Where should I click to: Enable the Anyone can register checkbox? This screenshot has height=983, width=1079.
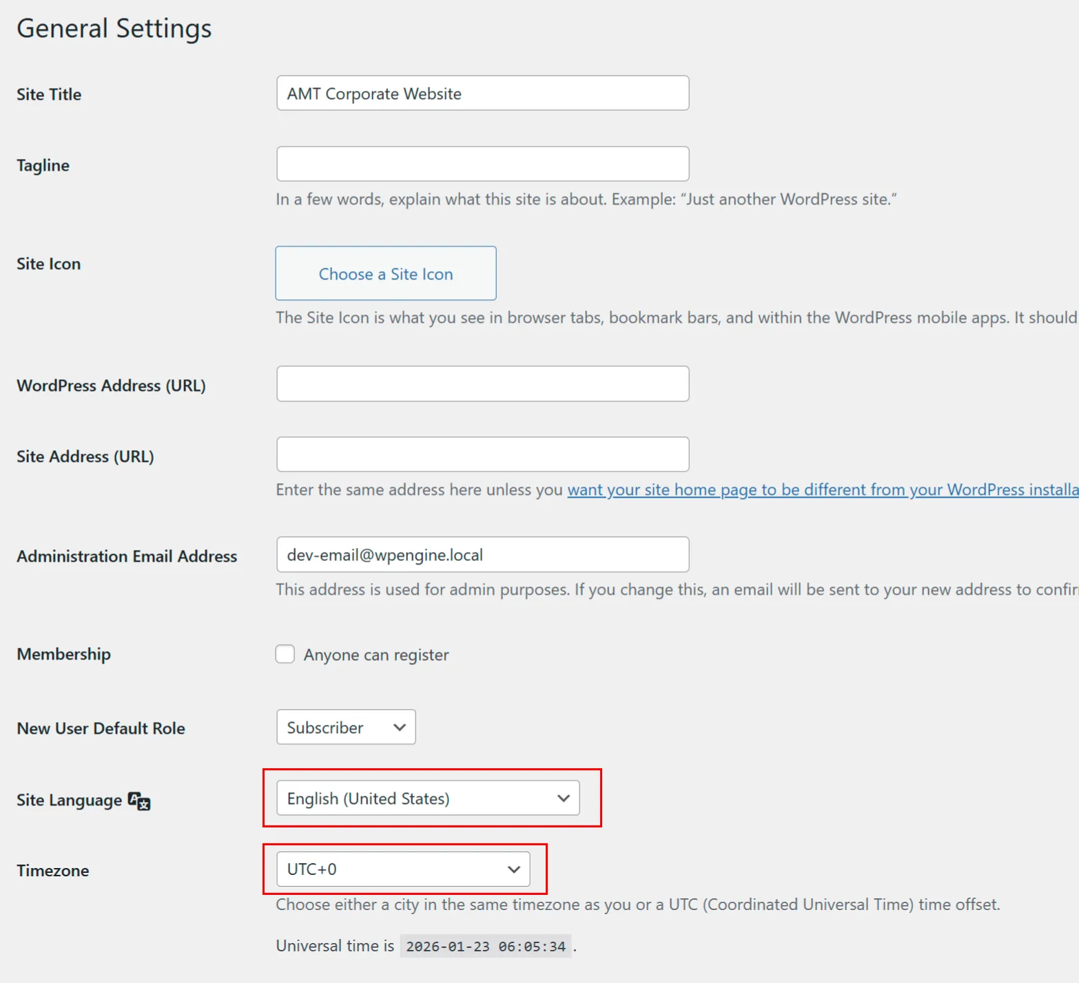(x=285, y=654)
